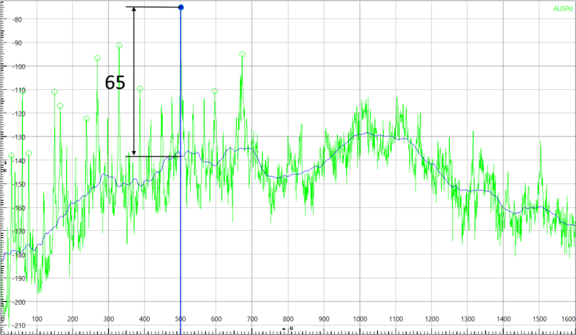Select the peak marker circle near 600

point(215,91)
